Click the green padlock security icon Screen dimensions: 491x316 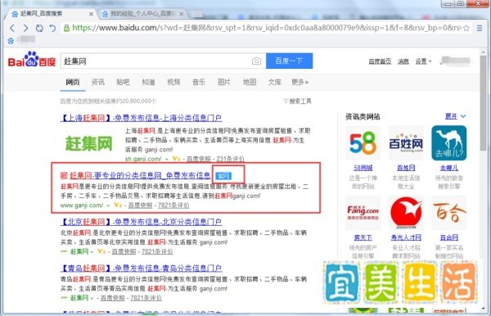pos(66,28)
